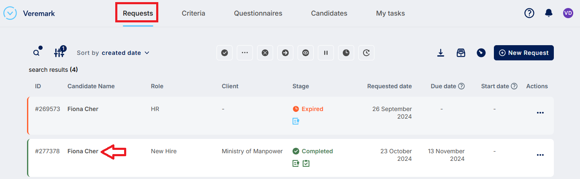Expand the Sort by created date dropdown
Screen dimensions: 580x179
point(113,53)
